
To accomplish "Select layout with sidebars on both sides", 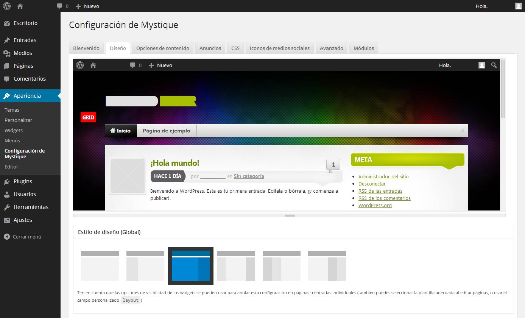I will (x=236, y=266).
